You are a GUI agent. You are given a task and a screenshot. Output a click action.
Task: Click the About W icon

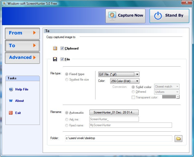tap(11, 101)
